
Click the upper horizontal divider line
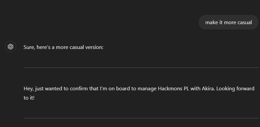tap(141, 68)
